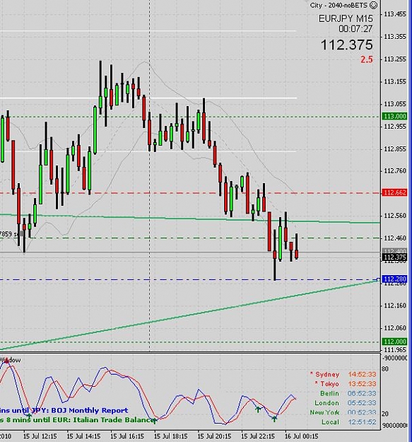Select the green '113.000' price level tag
Screen dimensions: 412x442
click(x=394, y=116)
